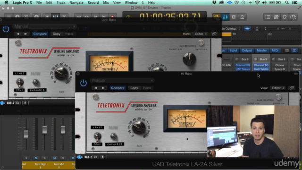Image resolution: width=302 pixels, height=170 pixels.
Task: Click the Chorus insert slot
Action: point(279,65)
